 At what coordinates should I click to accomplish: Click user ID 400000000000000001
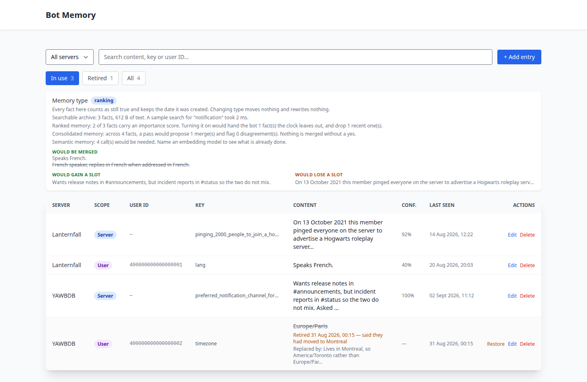pyautogui.click(x=156, y=265)
